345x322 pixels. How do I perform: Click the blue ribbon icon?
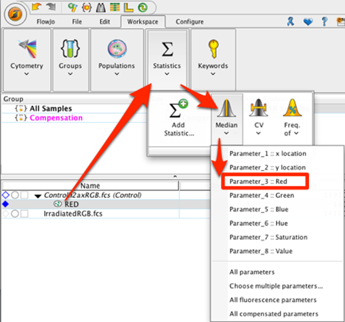pyautogui.click(x=290, y=21)
